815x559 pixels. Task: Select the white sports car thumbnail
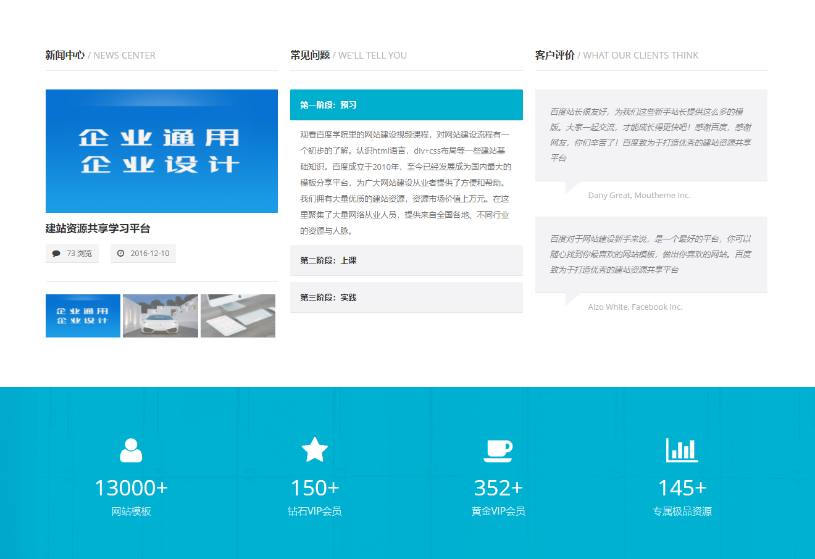(161, 316)
